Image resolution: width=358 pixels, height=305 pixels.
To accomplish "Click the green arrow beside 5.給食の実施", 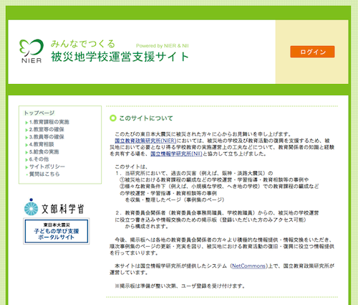I will pyautogui.click(x=26, y=152).
